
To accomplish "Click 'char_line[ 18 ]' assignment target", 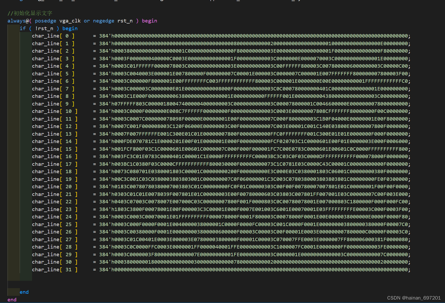I will click(55, 172).
